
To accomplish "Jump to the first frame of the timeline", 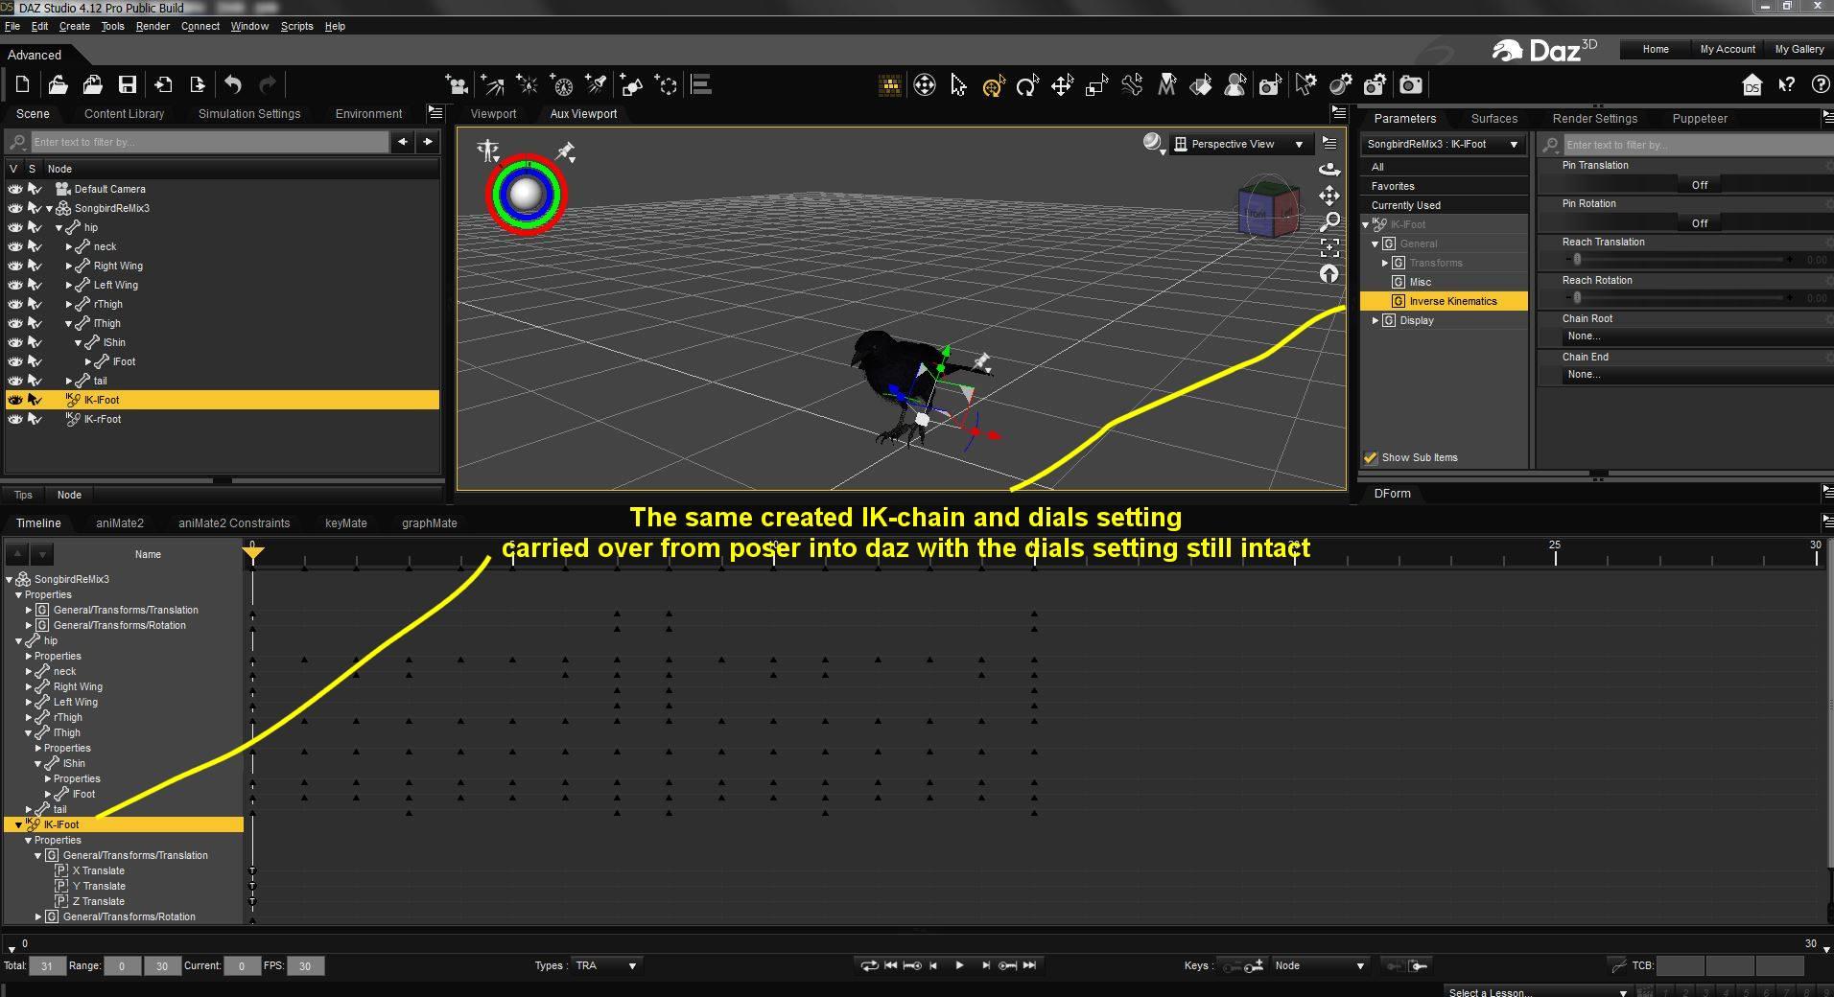I will pyautogui.click(x=890, y=965).
